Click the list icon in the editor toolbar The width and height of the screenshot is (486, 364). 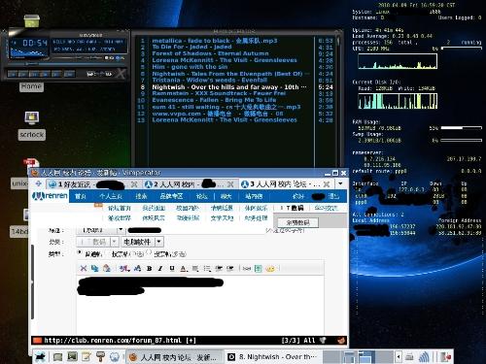[x=207, y=268]
